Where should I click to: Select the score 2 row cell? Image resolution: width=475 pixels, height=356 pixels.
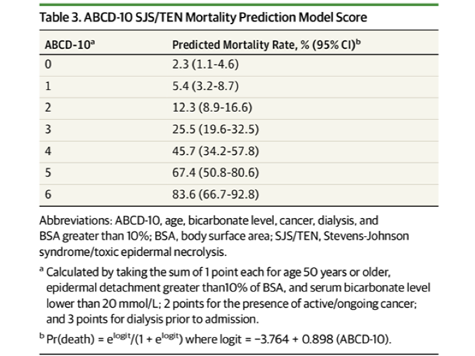50,106
